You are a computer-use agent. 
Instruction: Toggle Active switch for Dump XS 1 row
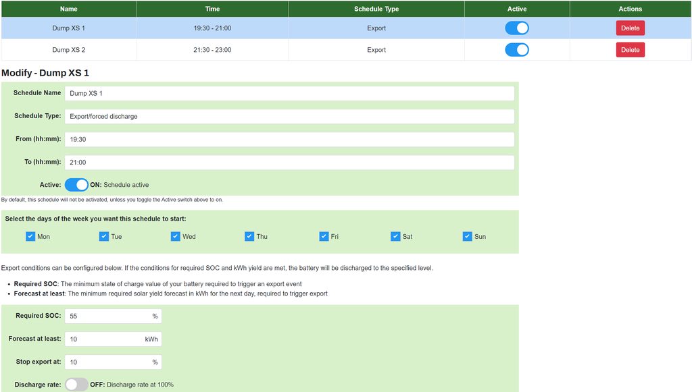517,28
